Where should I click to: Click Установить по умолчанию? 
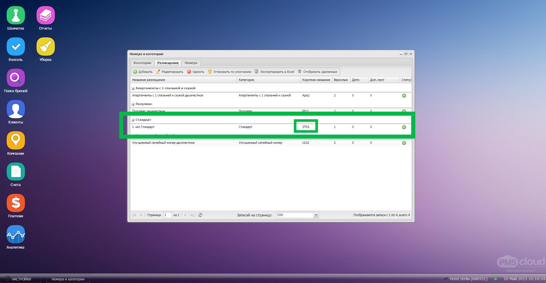click(x=230, y=72)
